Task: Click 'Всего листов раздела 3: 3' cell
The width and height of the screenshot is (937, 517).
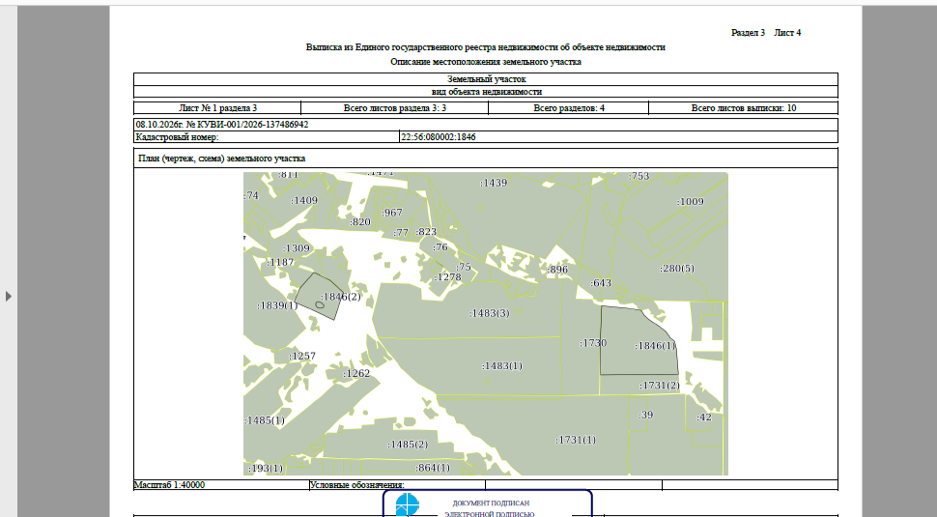Action: pos(394,108)
